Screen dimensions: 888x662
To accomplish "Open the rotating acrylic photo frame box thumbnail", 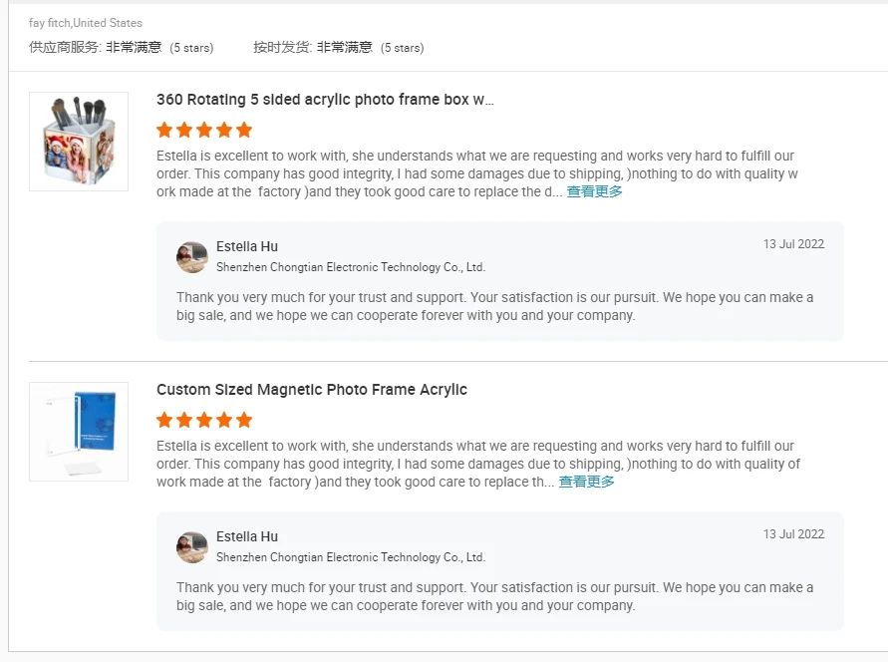I will [x=79, y=142].
